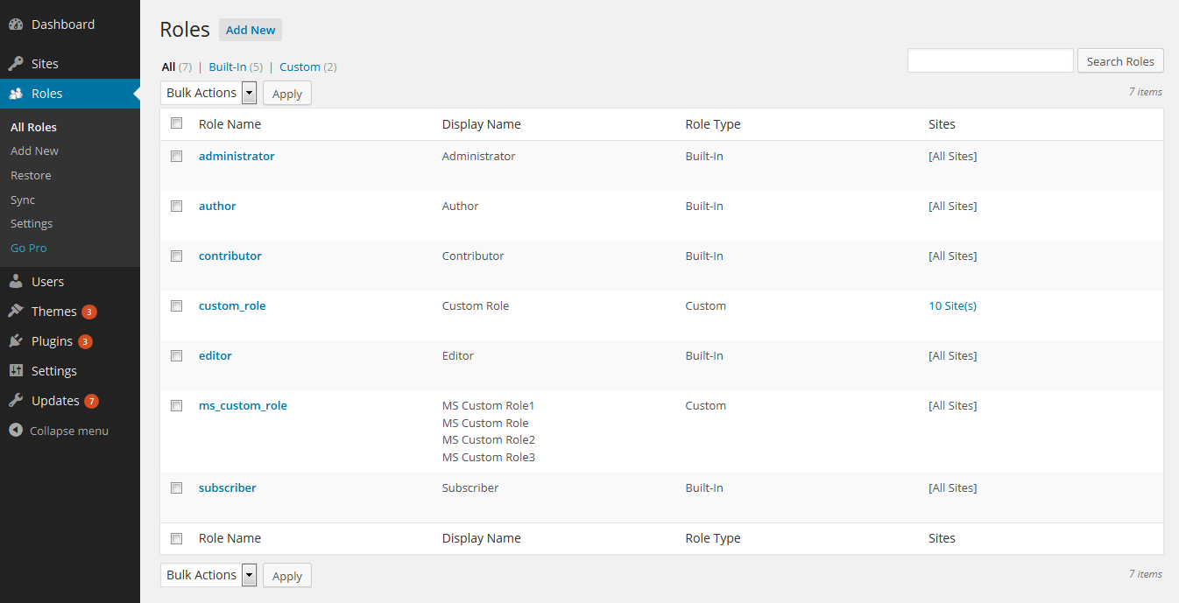
Task: Add a new role with Add New
Action: tap(250, 29)
